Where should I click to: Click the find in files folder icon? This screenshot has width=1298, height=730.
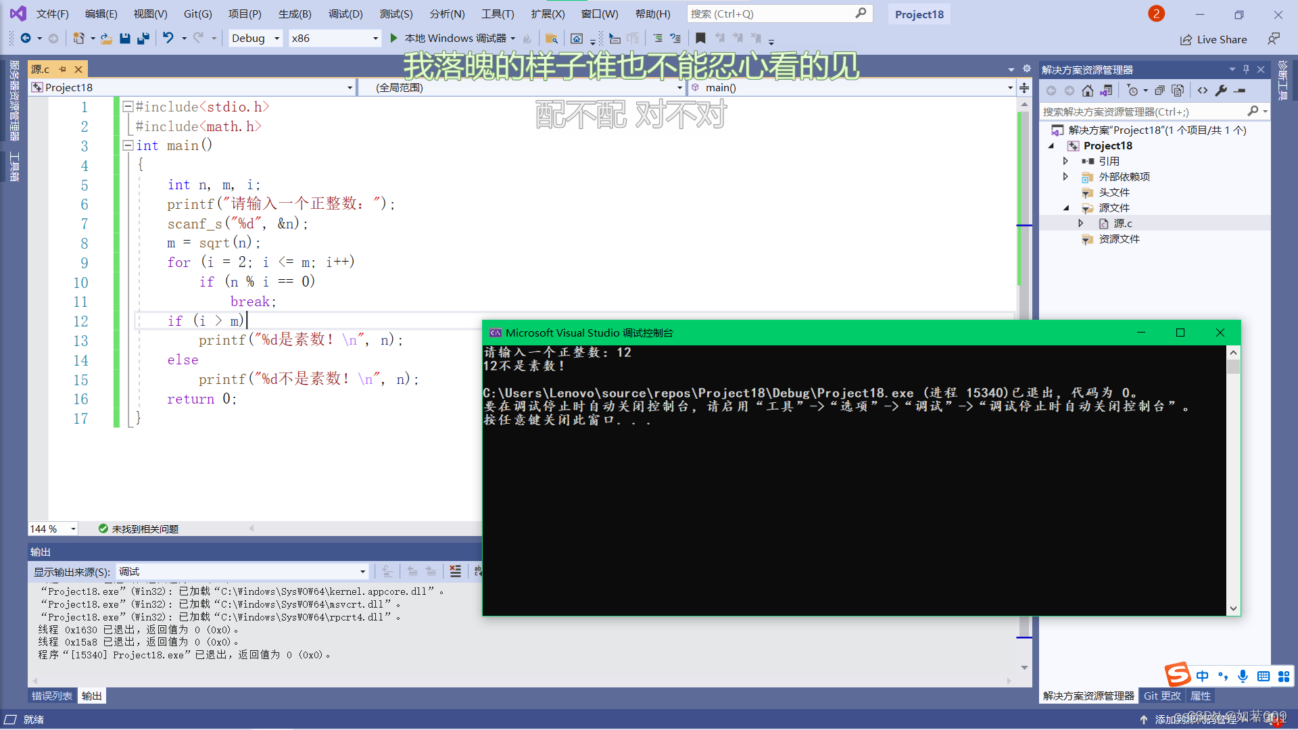[552, 39]
